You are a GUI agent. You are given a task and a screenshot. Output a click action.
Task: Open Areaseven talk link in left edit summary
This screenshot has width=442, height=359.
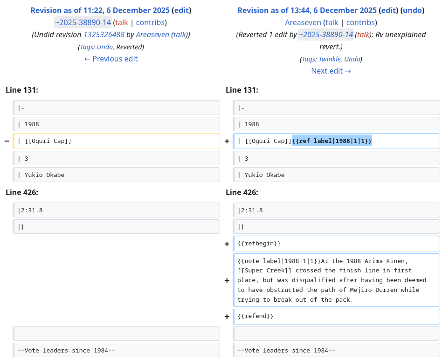[x=180, y=34]
